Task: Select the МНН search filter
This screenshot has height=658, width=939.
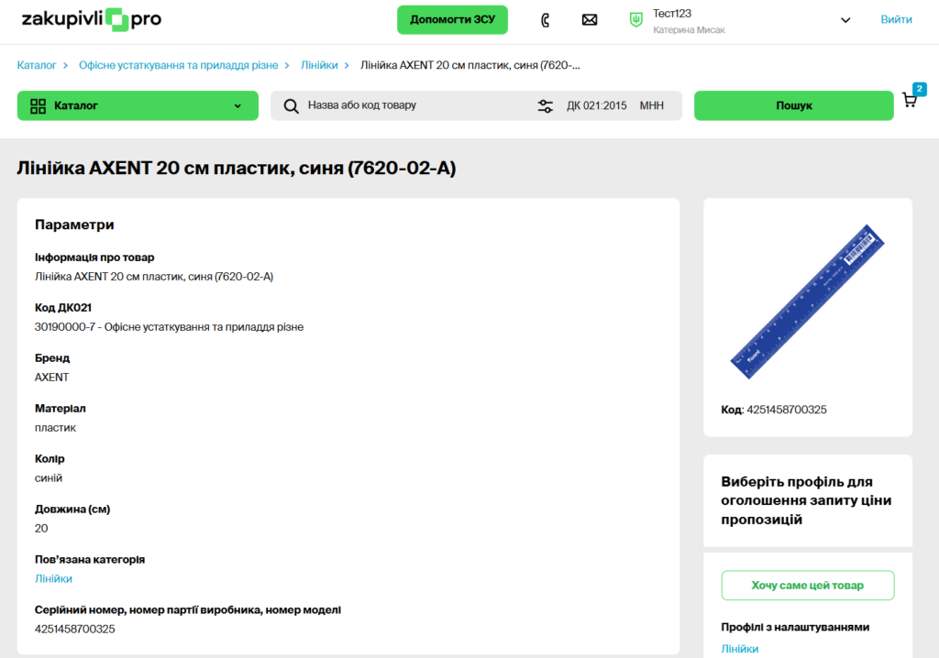Action: pyautogui.click(x=652, y=105)
